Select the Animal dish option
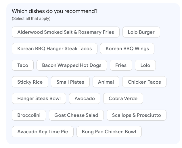The width and height of the screenshot is (182, 148). click(x=106, y=82)
